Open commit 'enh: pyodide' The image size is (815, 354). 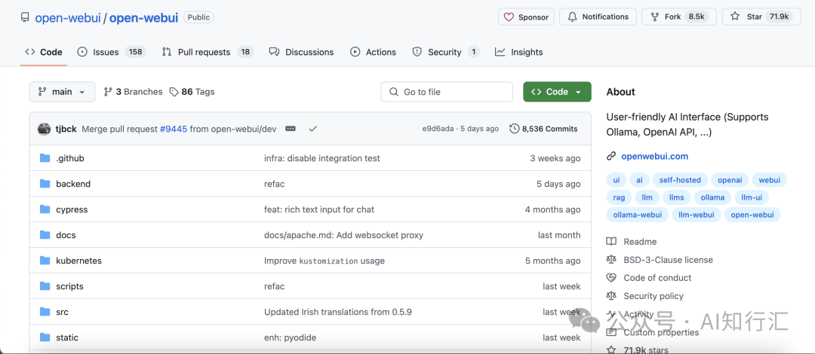point(290,337)
